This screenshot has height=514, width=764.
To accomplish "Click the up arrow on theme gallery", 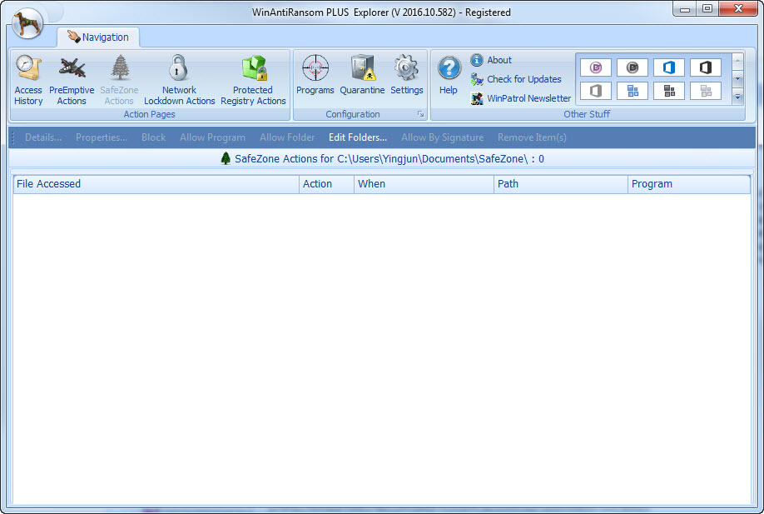I will click(x=737, y=62).
